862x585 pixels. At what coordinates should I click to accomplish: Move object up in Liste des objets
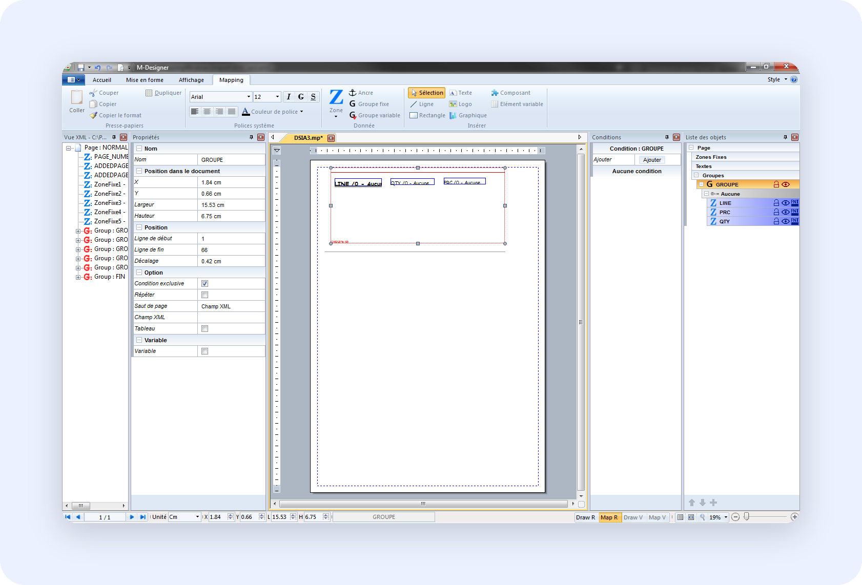(692, 503)
